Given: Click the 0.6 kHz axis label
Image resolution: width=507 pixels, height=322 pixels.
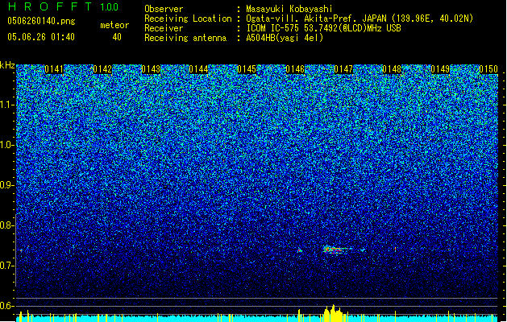Looking at the screenshot, I should (6, 306).
